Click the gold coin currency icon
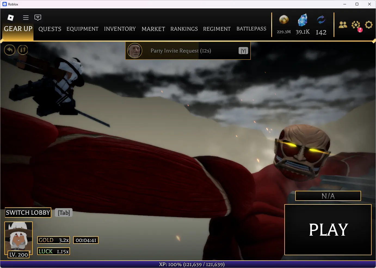The image size is (376, 268). 284,20
